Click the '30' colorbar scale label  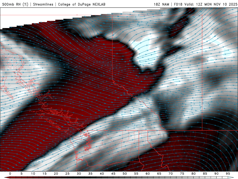pos(79,174)
